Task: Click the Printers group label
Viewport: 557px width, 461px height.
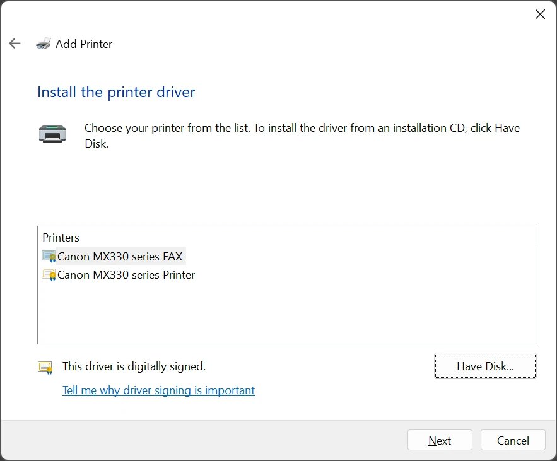Action: point(61,237)
